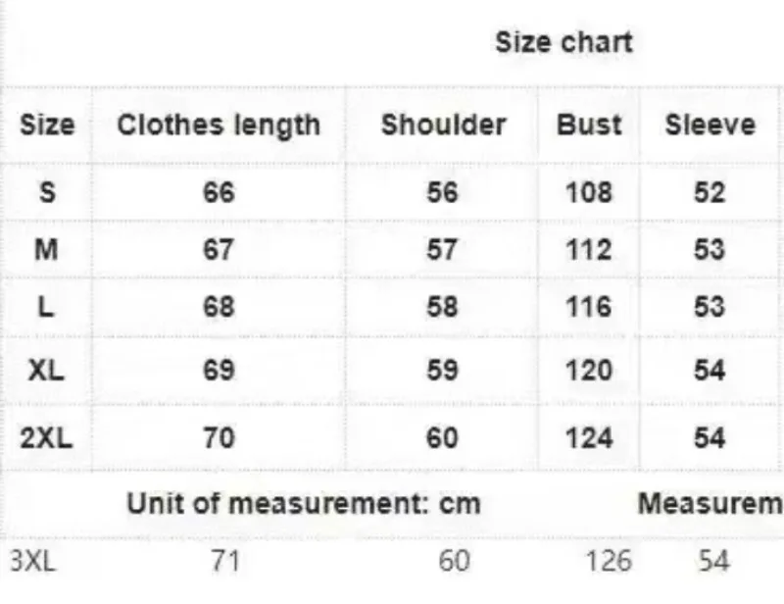Select the 'Shoulder' column header

tap(443, 126)
